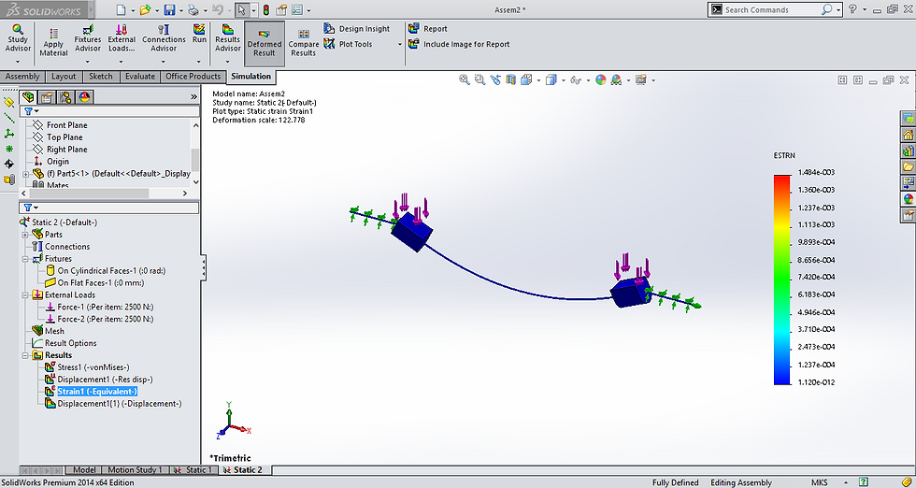
Task: Click the Print icon
Action: pyautogui.click(x=193, y=10)
